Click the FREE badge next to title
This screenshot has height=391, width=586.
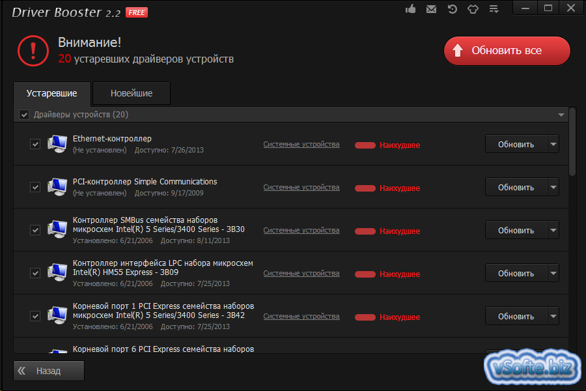coord(137,12)
